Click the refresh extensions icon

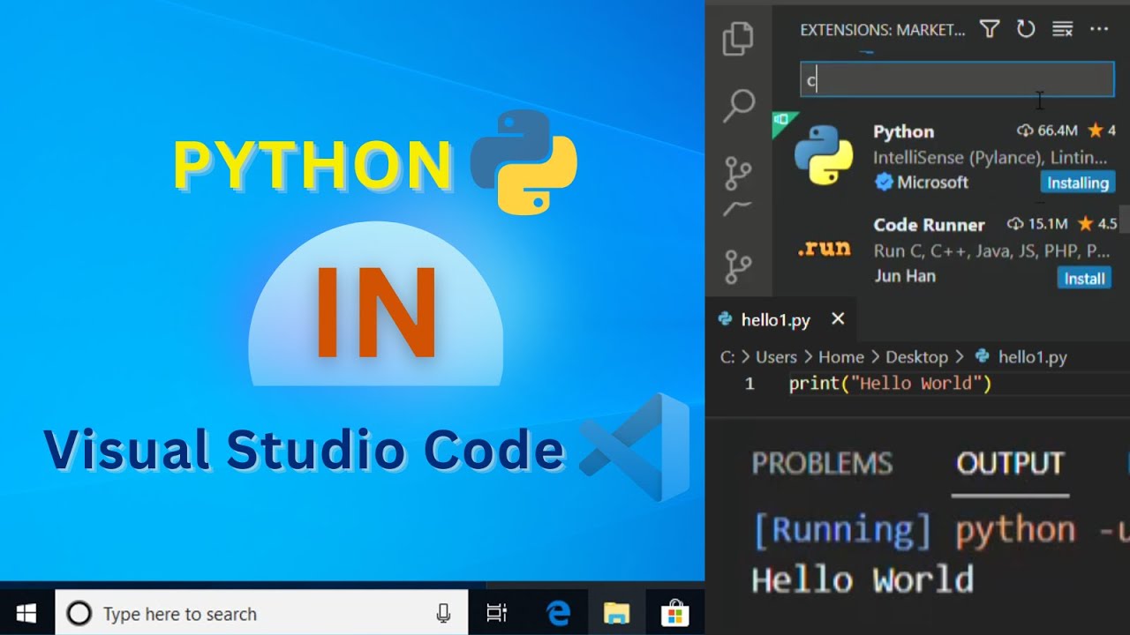click(x=1026, y=30)
